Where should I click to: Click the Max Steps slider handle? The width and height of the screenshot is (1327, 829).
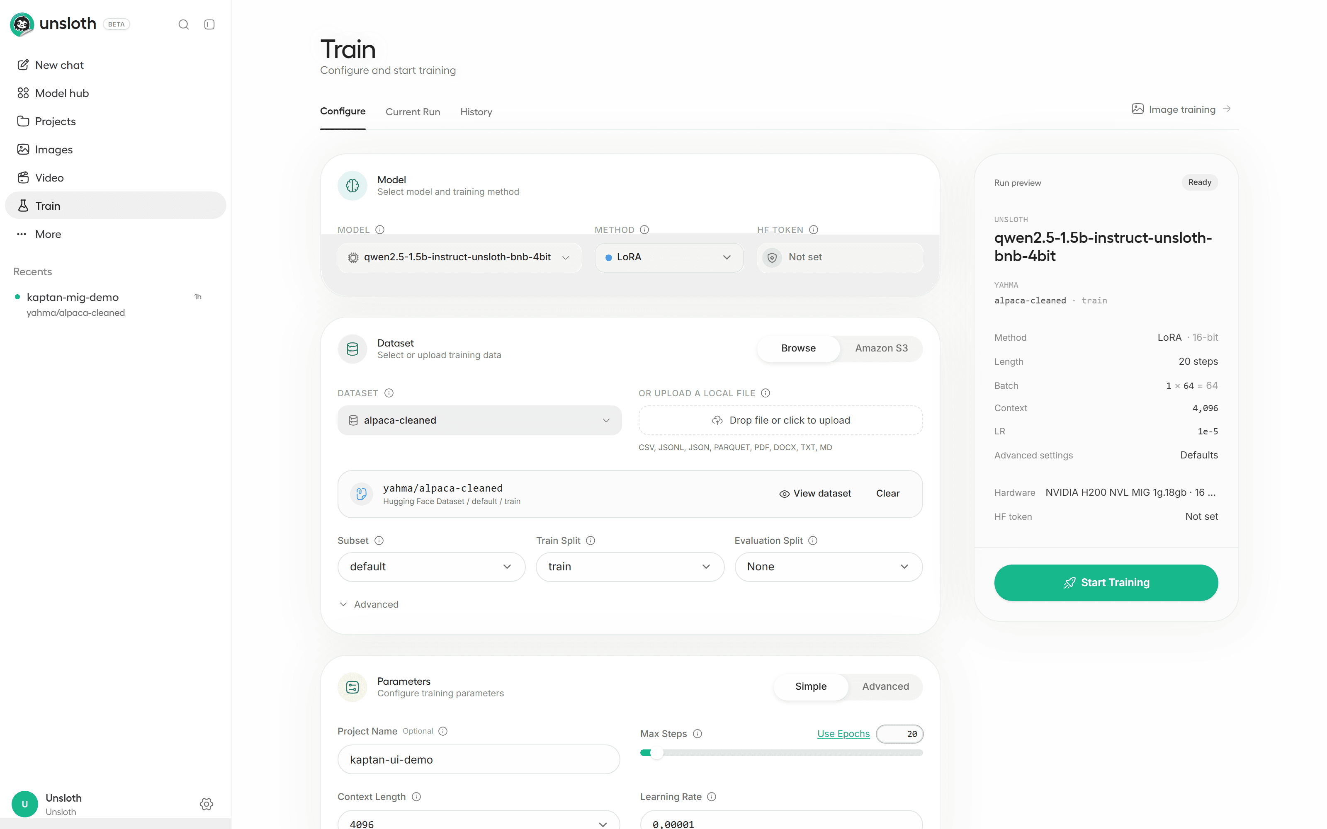coord(656,753)
